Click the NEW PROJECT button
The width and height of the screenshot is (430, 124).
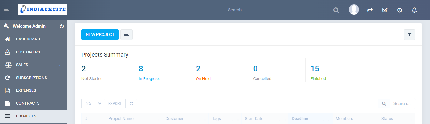(x=100, y=34)
